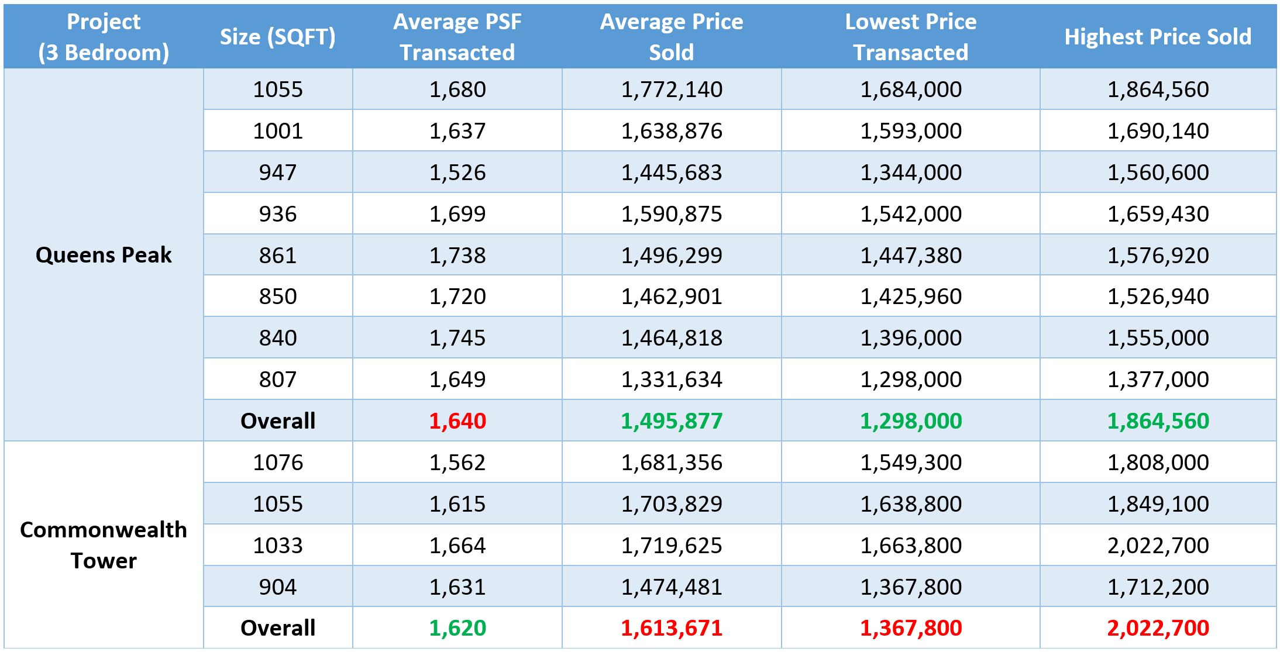The height and width of the screenshot is (652, 1280).
Task: Click the 1033 size cell
Action: (278, 545)
